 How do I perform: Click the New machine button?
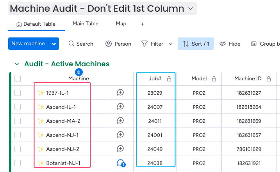(x=28, y=44)
